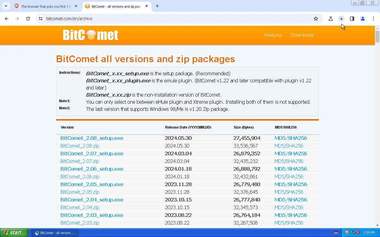Viewport: 380px width, 237px height.
Task: Open the tab search dropdown arrow
Action: pos(6,6)
